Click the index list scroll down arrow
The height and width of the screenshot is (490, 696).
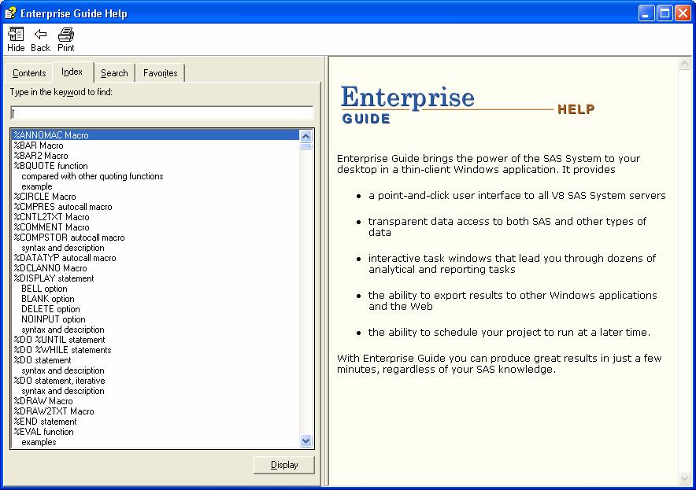[x=305, y=441]
